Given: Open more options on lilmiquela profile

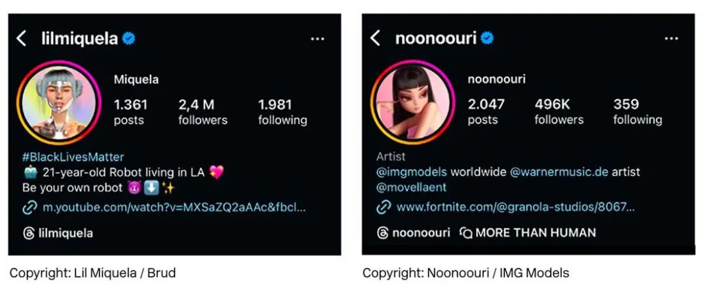Looking at the screenshot, I should click(x=317, y=39).
